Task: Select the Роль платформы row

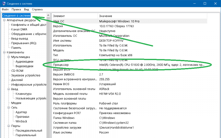Action: [130, 103]
